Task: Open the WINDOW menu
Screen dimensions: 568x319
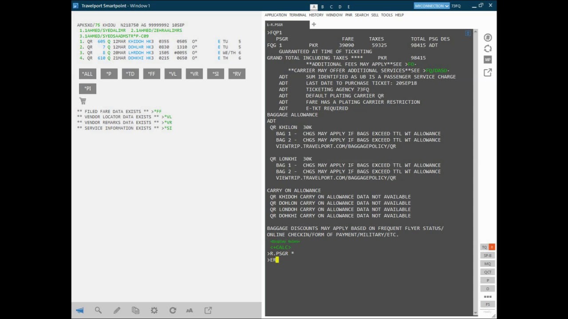Action: [334, 15]
